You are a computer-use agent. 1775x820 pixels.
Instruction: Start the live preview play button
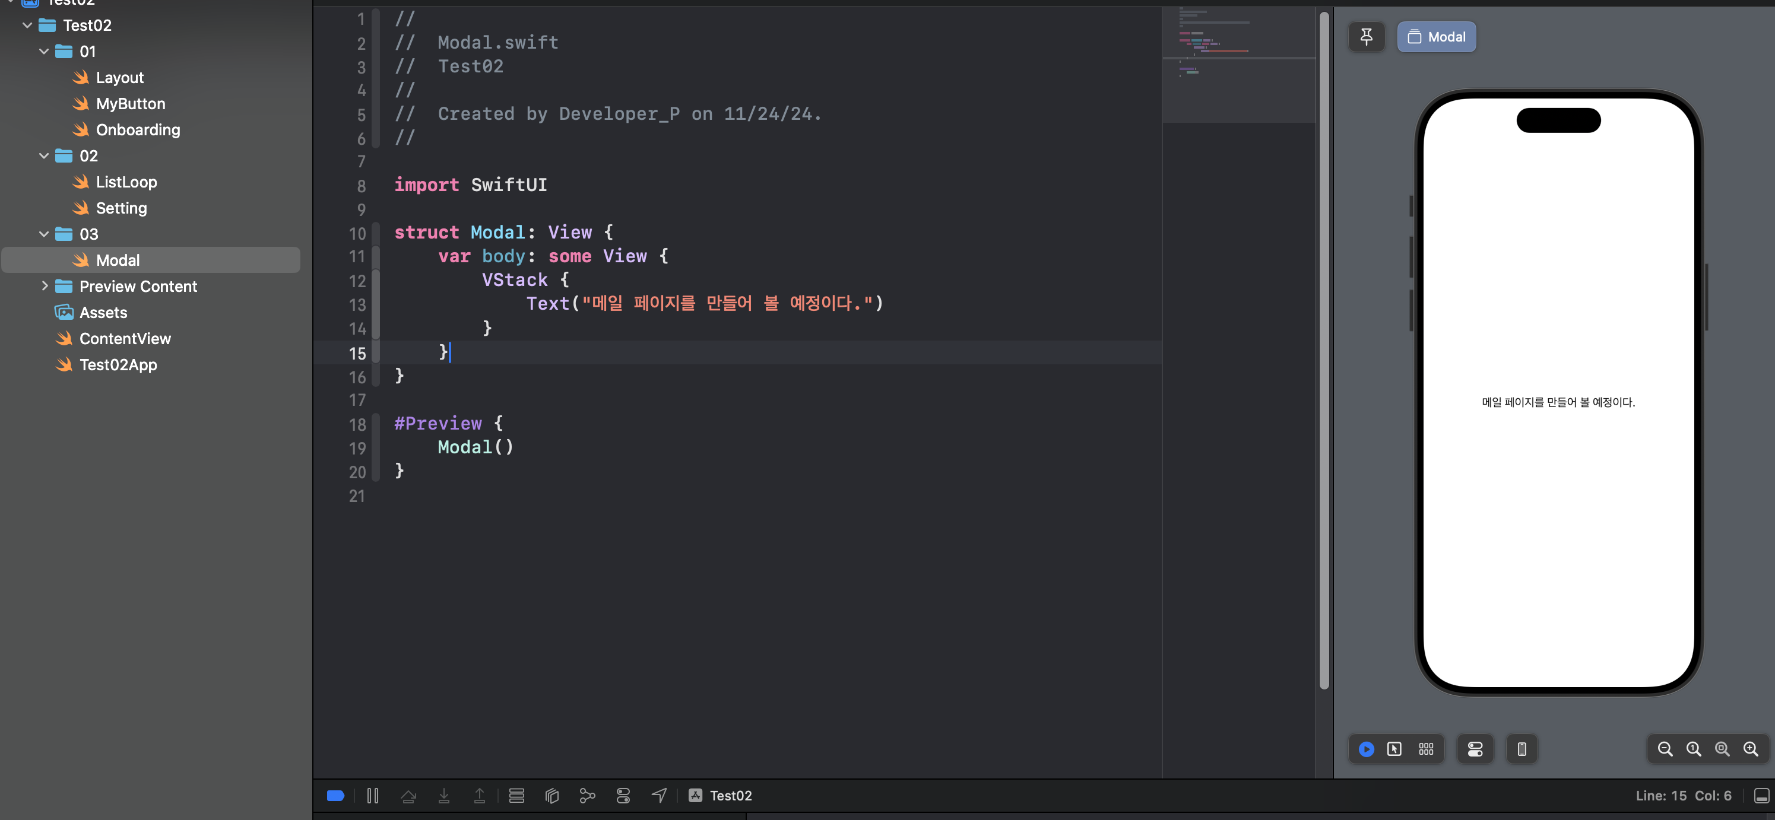[1366, 748]
